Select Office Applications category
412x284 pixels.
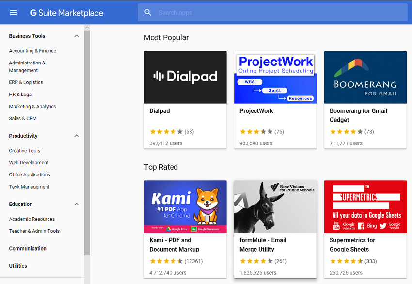(30, 174)
